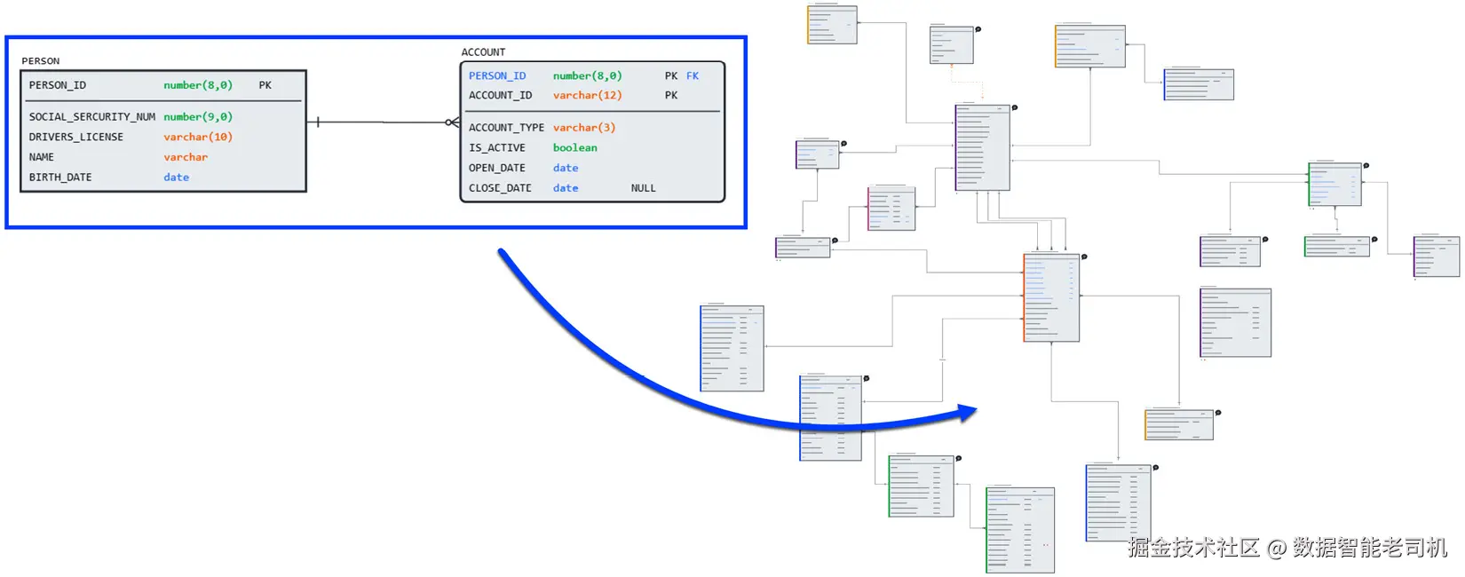Viewport: 1465px width, 577px height.
Task: Click the IS_ACTIVE column name
Action: click(x=497, y=148)
